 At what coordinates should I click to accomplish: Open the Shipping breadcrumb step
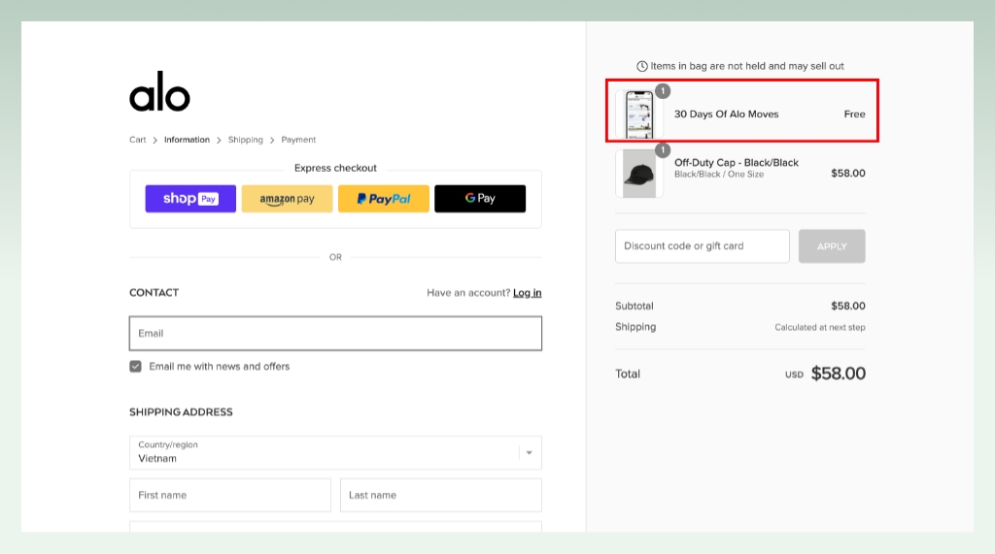(246, 140)
